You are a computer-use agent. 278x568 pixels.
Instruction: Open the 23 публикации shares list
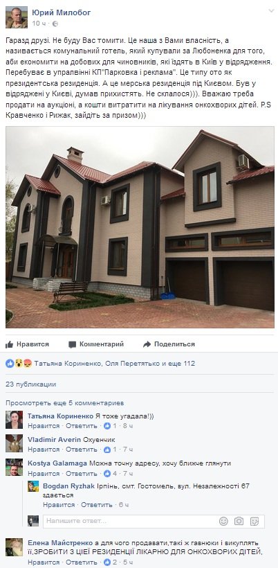point(30,384)
